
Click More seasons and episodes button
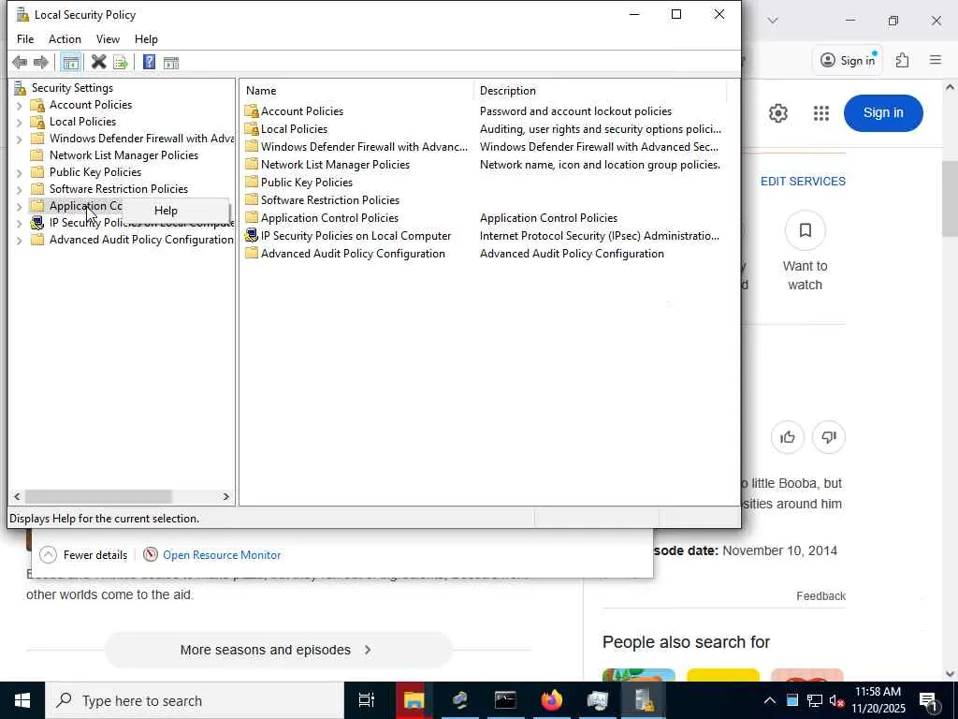(278, 650)
